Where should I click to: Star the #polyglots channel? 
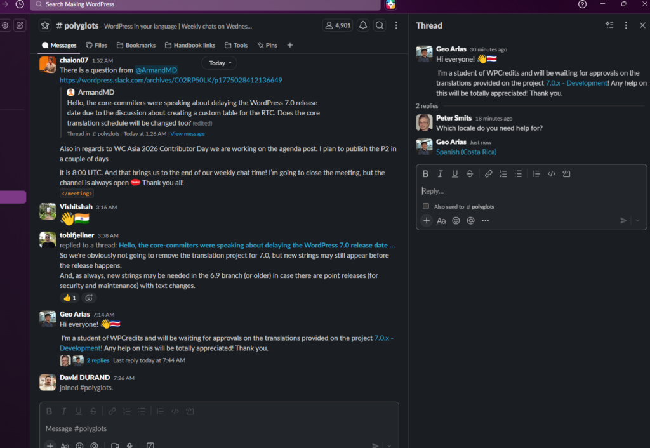[x=45, y=25]
